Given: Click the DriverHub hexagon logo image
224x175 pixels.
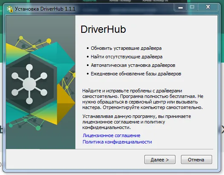Looking at the screenshot, I should (x=29, y=84).
